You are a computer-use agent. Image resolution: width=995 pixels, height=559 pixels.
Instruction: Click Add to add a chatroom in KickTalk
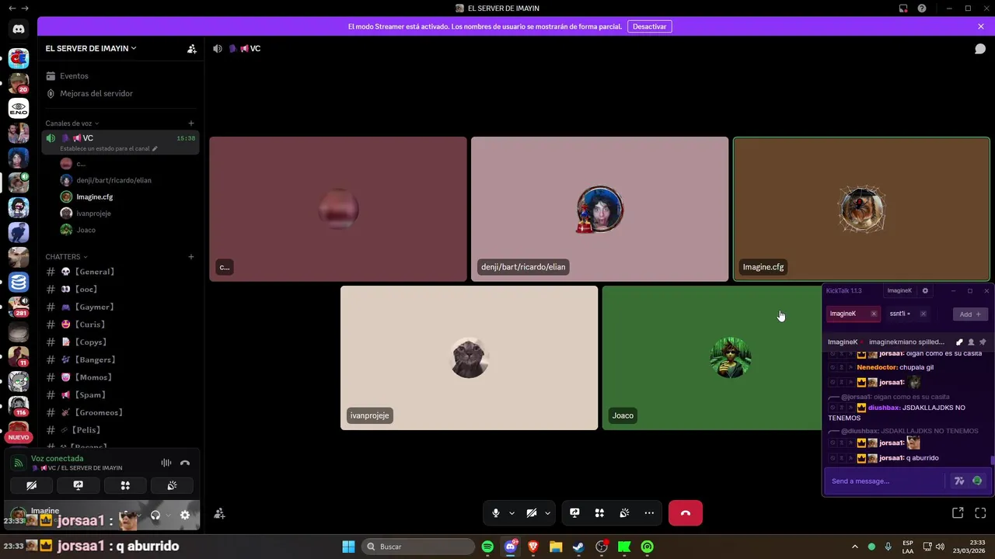[x=970, y=314]
